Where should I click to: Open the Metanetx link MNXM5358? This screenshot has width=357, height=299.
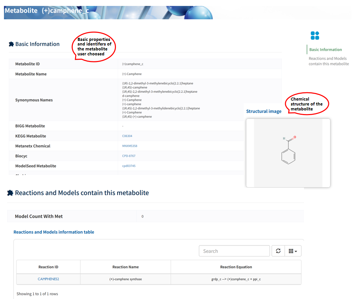(x=129, y=146)
